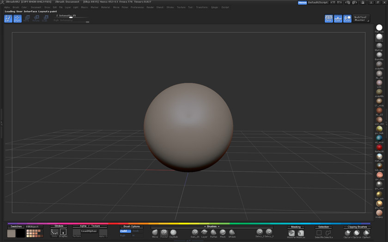The height and width of the screenshot is (242, 388).
Task: Collapse the Brushes panel header
Action: click(x=212, y=226)
